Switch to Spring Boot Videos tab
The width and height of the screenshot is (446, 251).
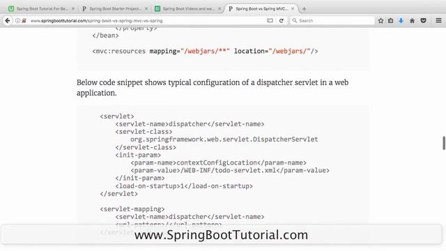coord(187,9)
